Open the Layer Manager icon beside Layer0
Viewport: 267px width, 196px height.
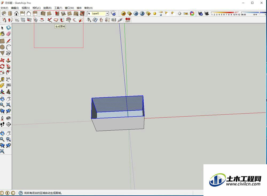coord(113,13)
